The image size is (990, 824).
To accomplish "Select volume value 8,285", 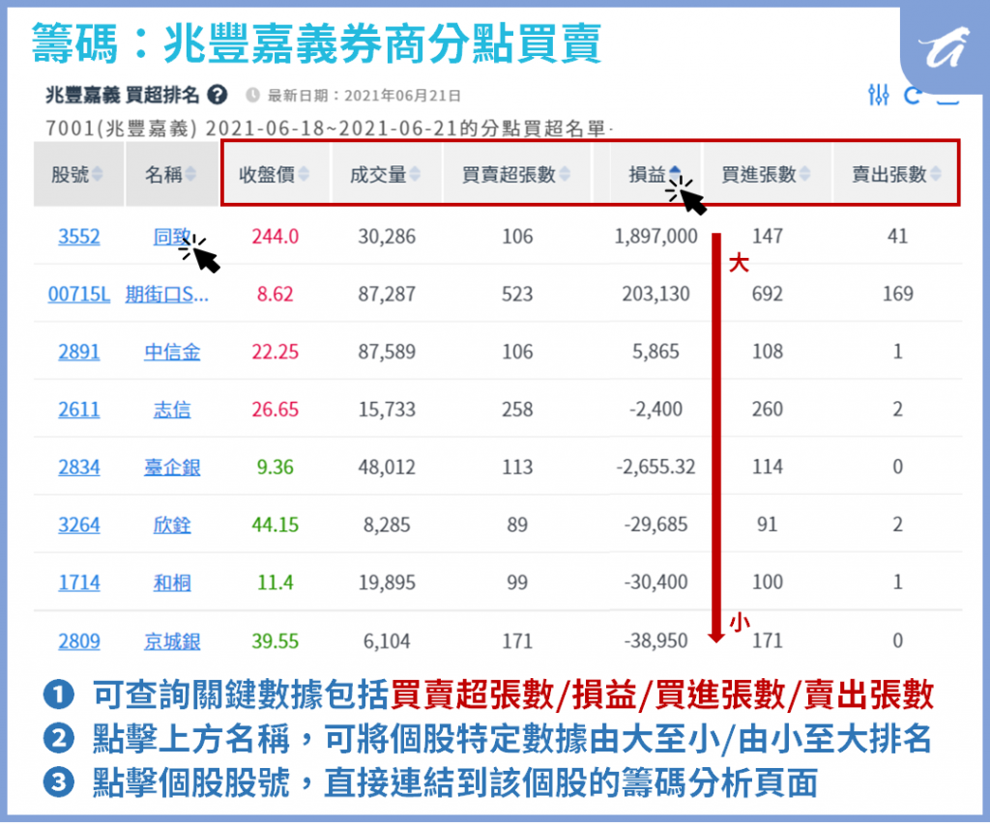I will [387, 525].
